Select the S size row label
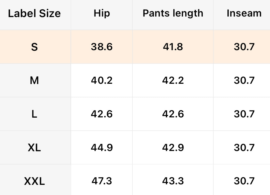 tap(34, 47)
